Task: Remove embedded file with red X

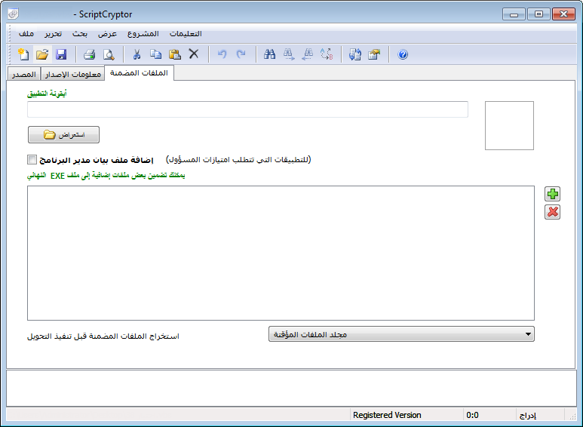Action: (553, 212)
